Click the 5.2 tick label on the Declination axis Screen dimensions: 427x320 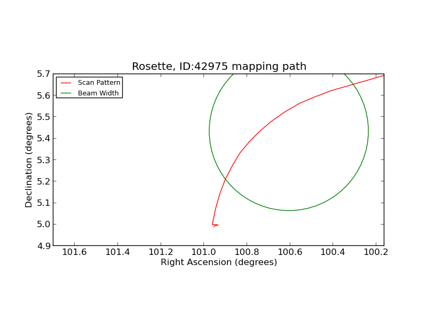coord(44,181)
